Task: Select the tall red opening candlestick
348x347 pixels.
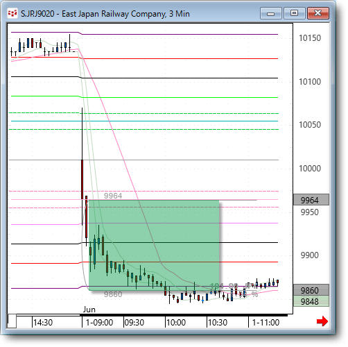Action: pyautogui.click(x=82, y=180)
